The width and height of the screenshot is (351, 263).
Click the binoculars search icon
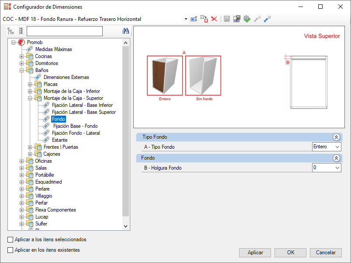pos(125,31)
